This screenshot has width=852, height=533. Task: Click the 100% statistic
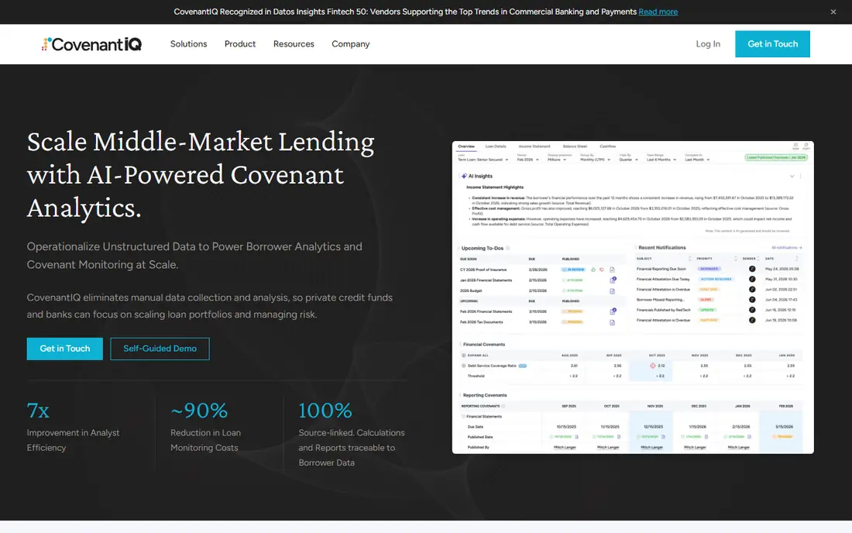click(x=325, y=411)
